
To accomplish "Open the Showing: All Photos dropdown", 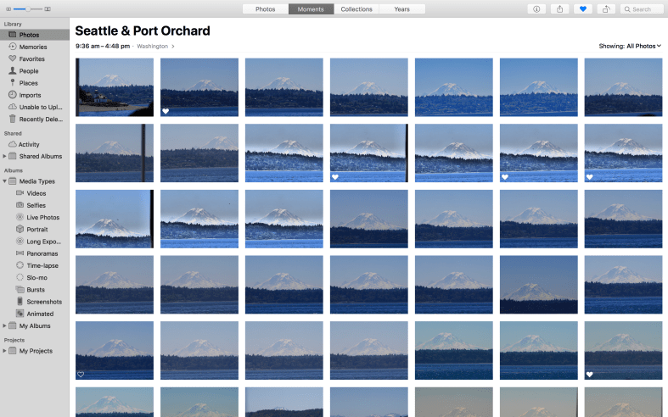I will point(630,46).
